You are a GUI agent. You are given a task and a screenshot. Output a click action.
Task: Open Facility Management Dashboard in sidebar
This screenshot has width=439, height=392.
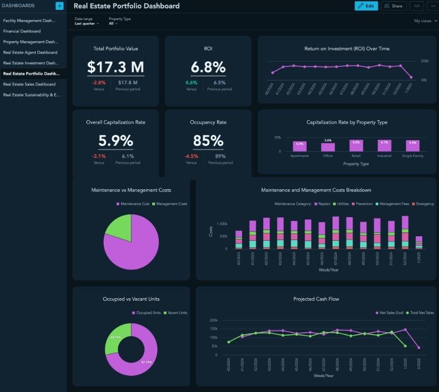[x=30, y=21]
